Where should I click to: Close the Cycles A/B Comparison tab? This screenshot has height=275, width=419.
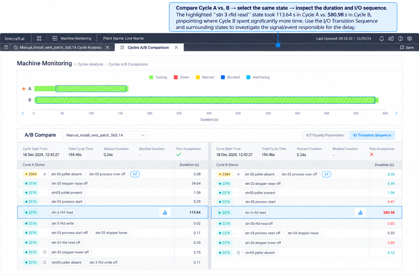coord(176,47)
